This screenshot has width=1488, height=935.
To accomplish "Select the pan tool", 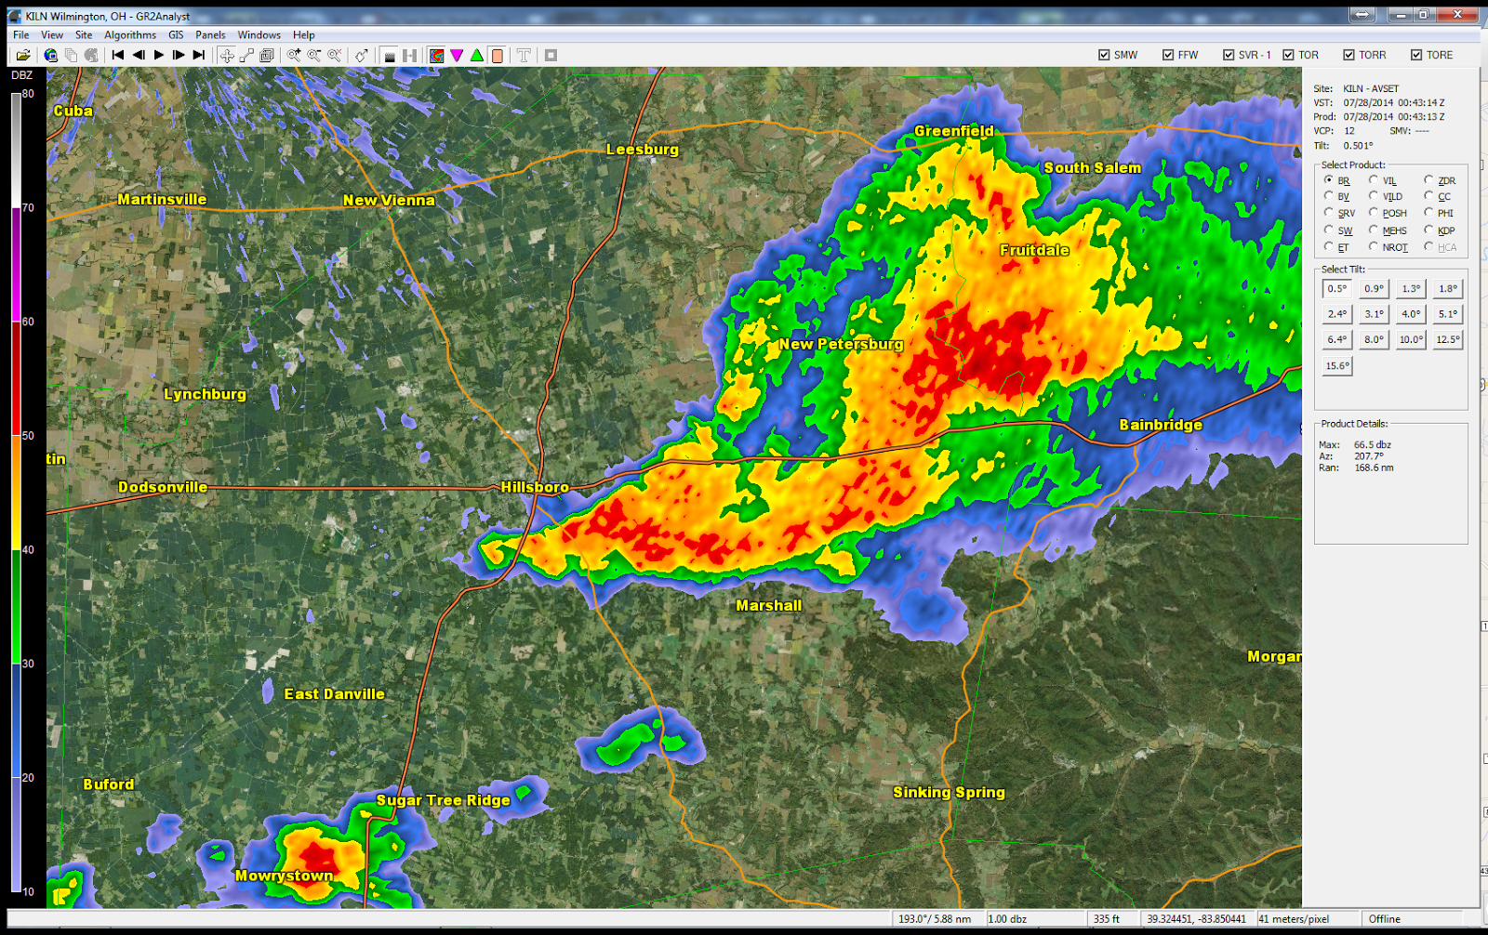I will (x=226, y=54).
